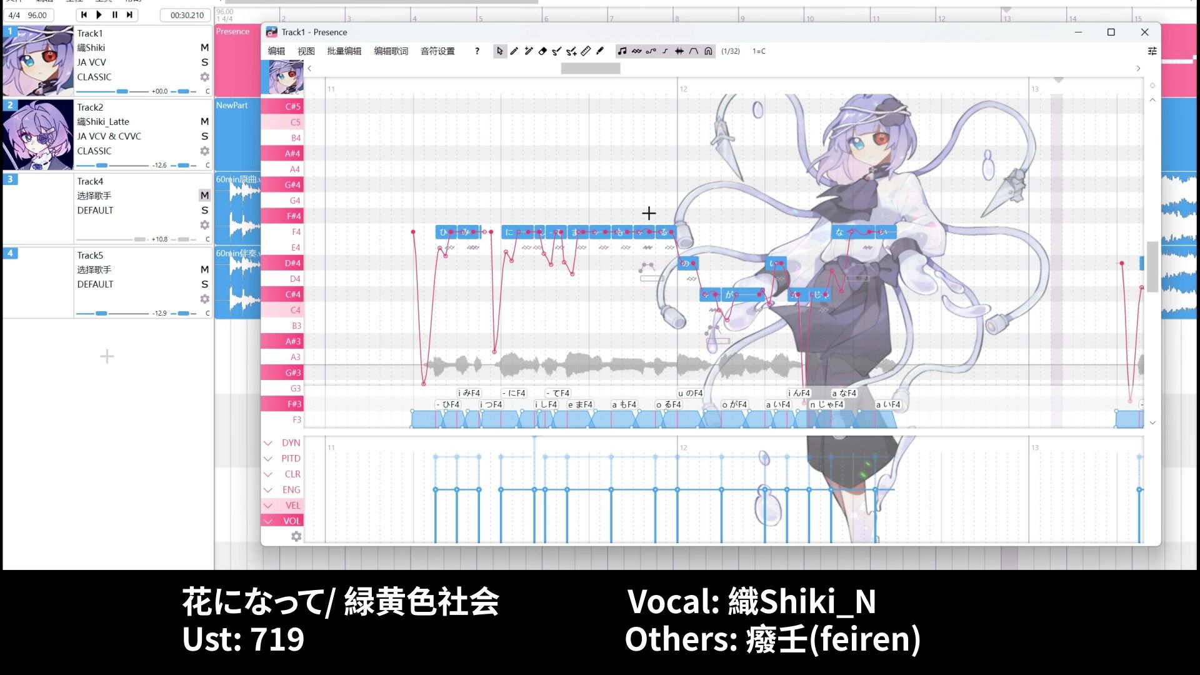Click piano roll left scroll arrow
The image size is (1200, 675).
pos(309,69)
